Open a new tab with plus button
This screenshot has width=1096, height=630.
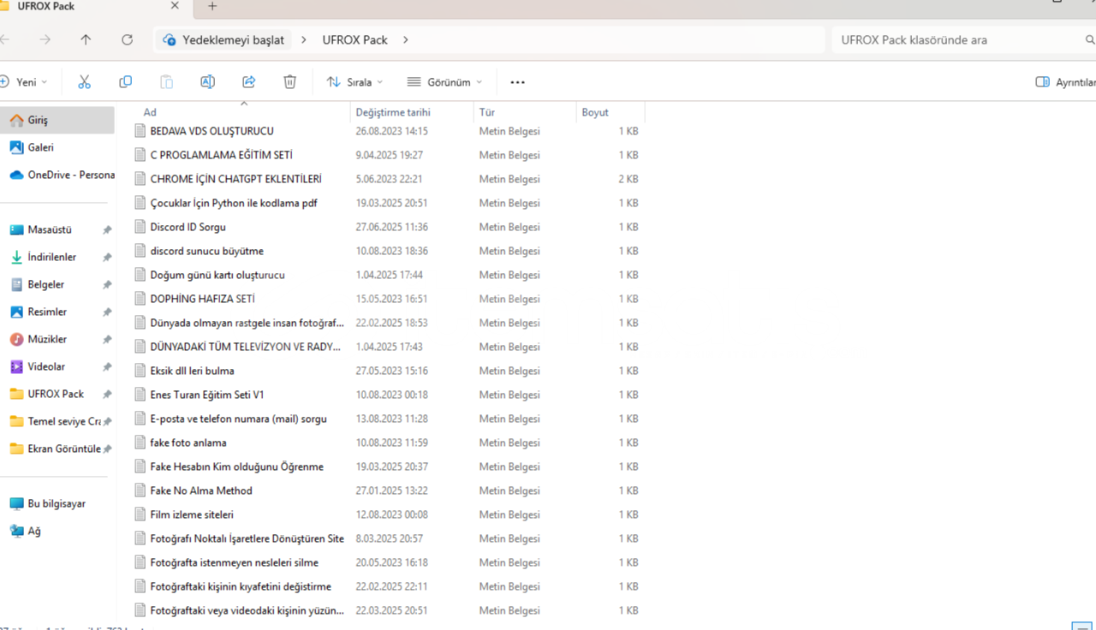click(x=212, y=7)
